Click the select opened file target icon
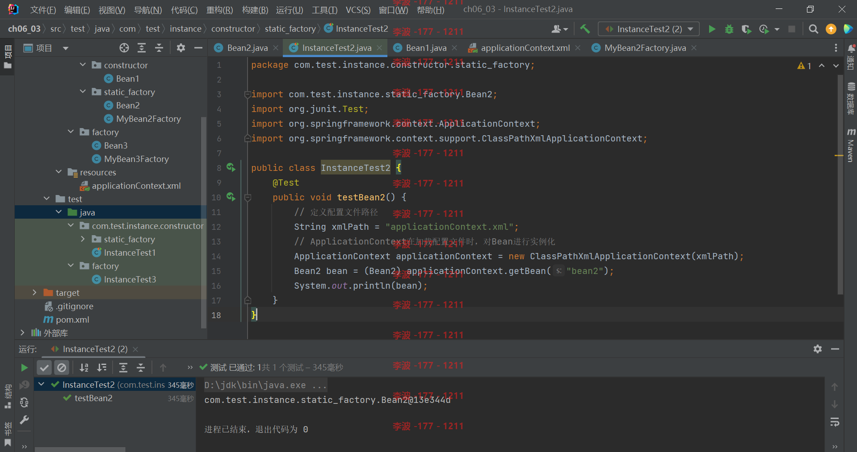 (124, 48)
